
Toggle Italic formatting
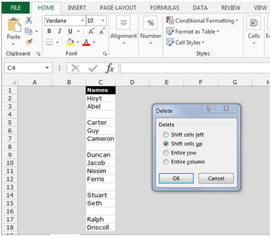click(59, 31)
